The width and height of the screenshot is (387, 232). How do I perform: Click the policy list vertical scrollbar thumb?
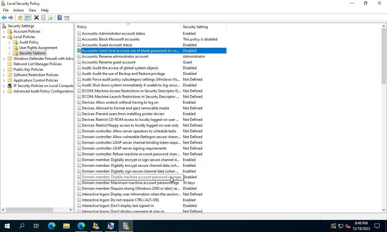click(384, 56)
